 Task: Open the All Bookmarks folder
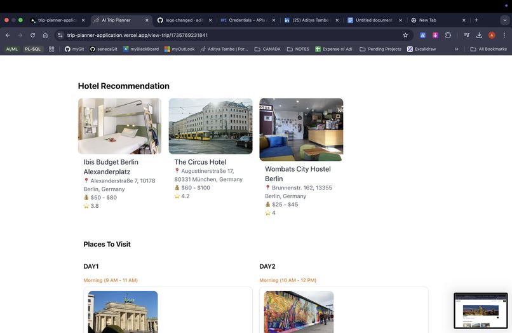488,49
